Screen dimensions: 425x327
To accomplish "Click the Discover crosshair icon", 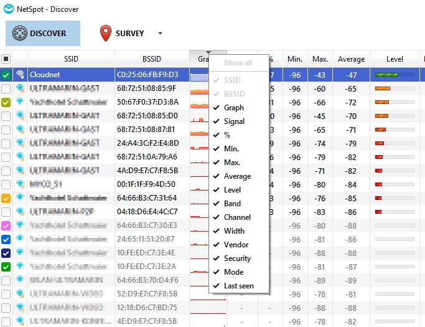I will [x=19, y=33].
